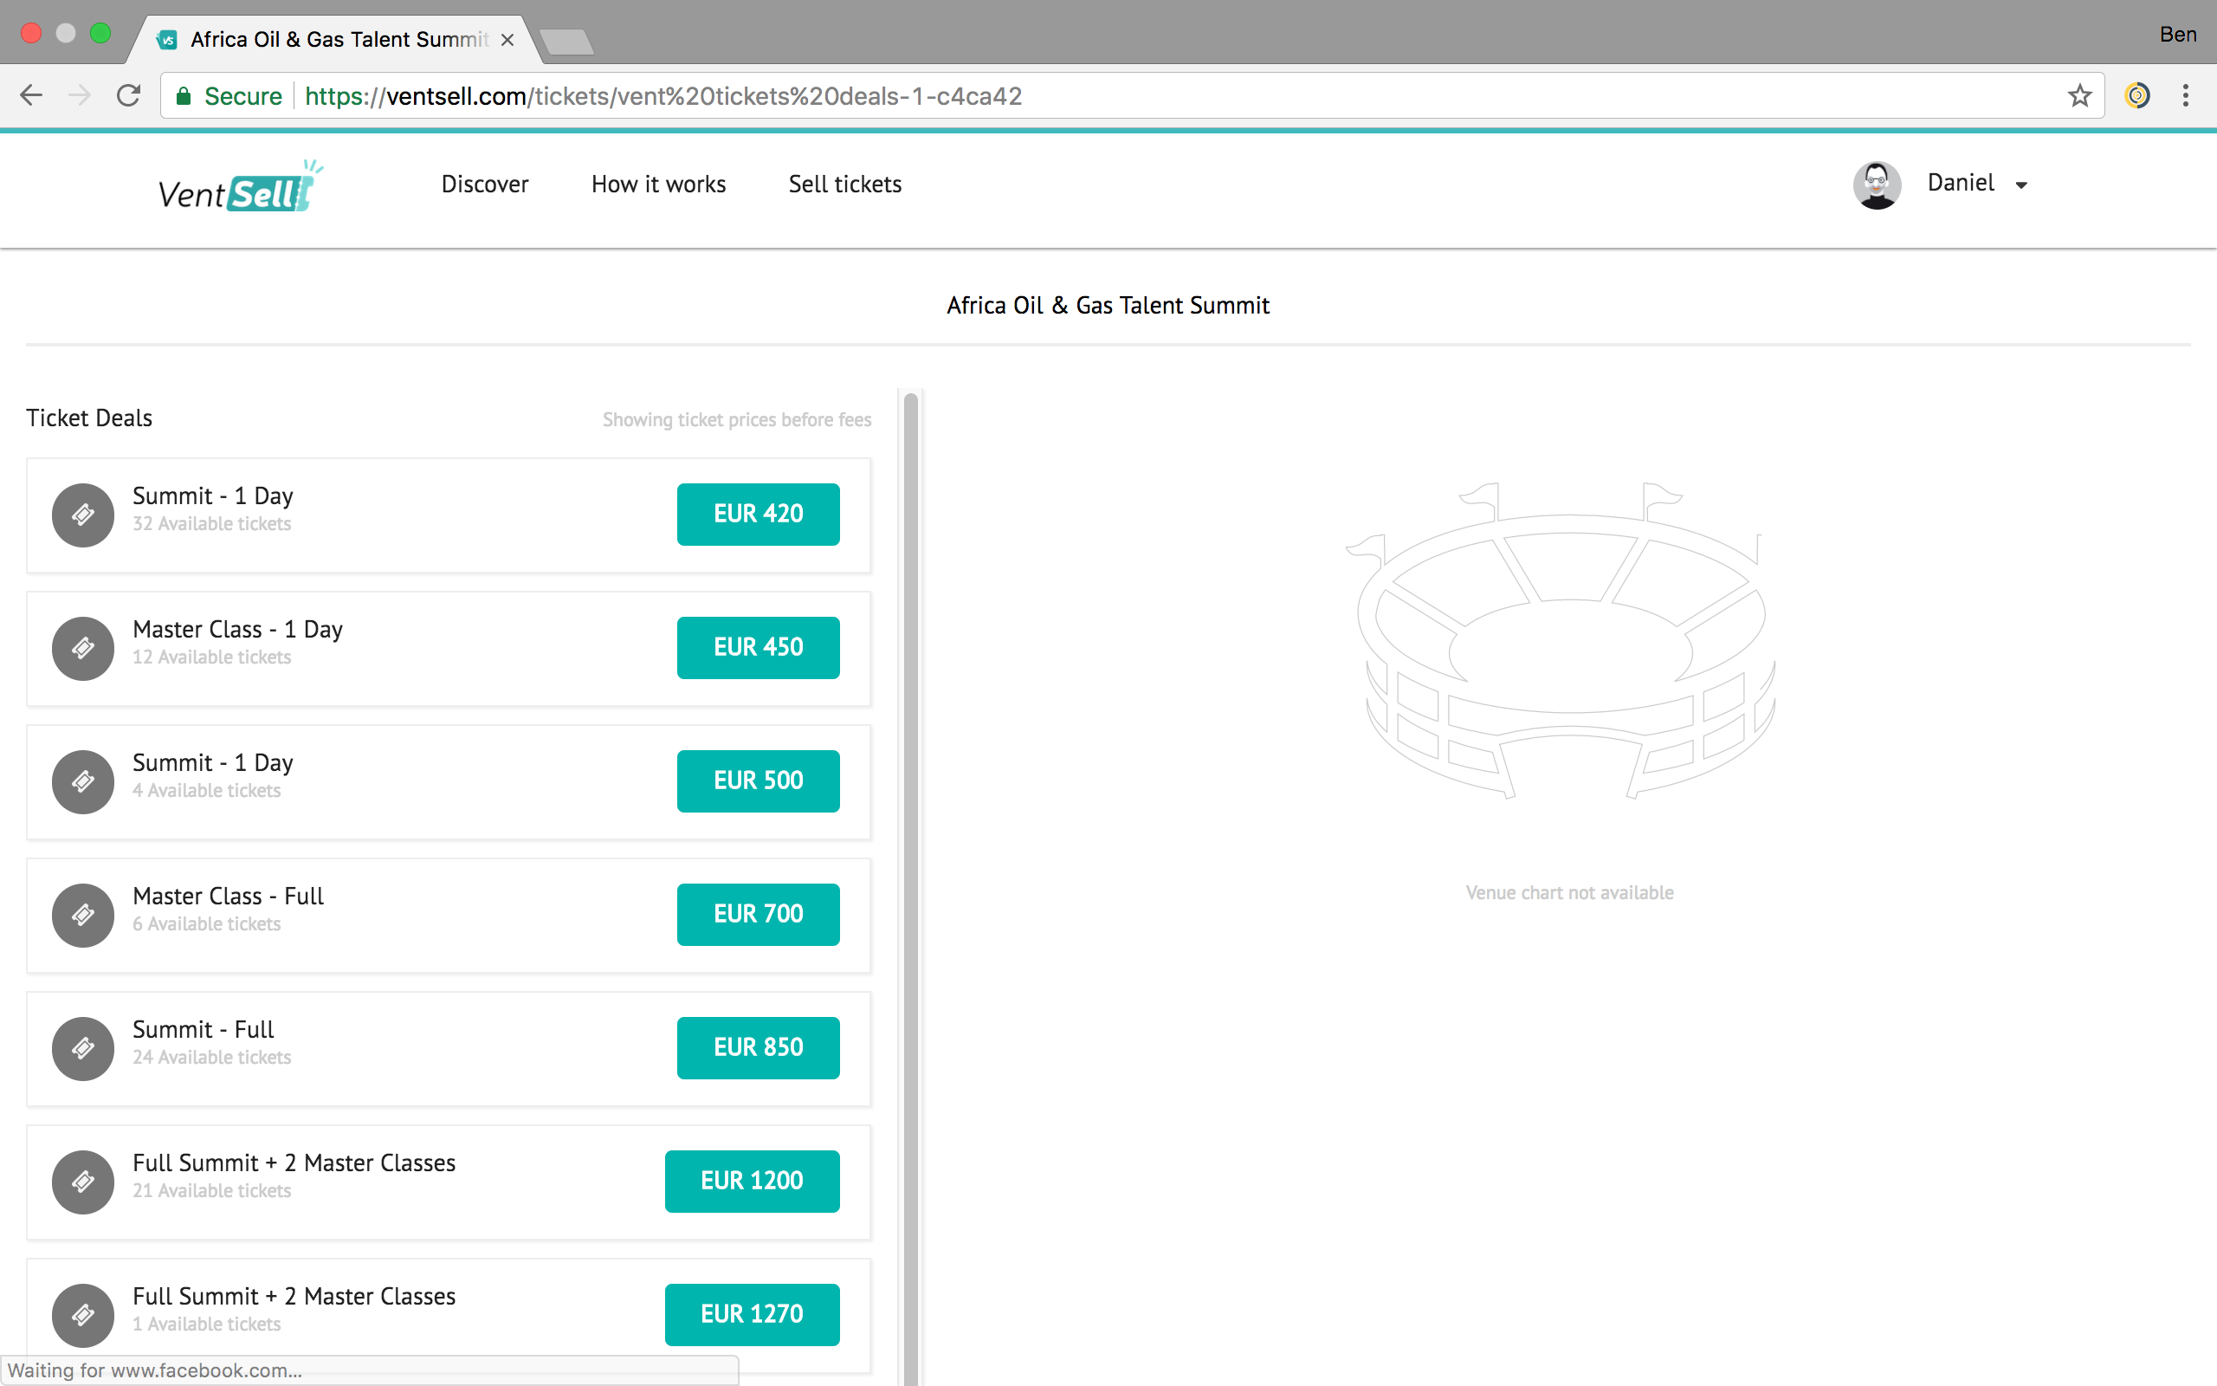Reload the page with refresh icon

pyautogui.click(x=129, y=96)
